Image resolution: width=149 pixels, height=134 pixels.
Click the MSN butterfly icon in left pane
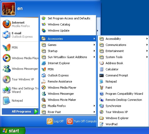tap(6, 47)
